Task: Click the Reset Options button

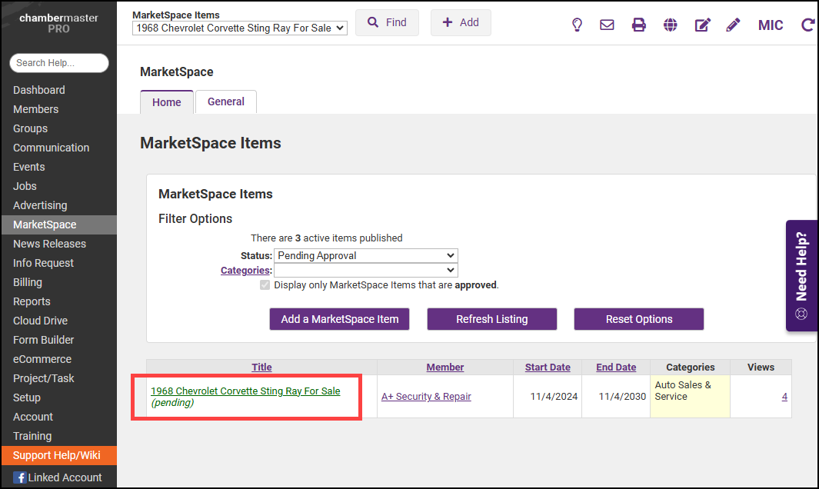Action: click(x=639, y=319)
